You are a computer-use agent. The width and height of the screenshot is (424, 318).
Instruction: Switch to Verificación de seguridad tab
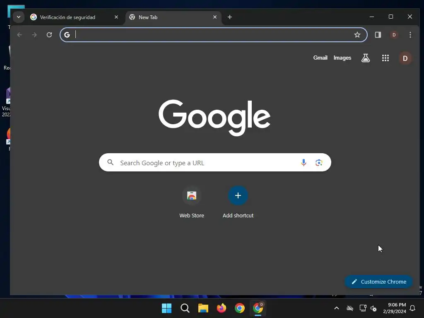coord(67,17)
